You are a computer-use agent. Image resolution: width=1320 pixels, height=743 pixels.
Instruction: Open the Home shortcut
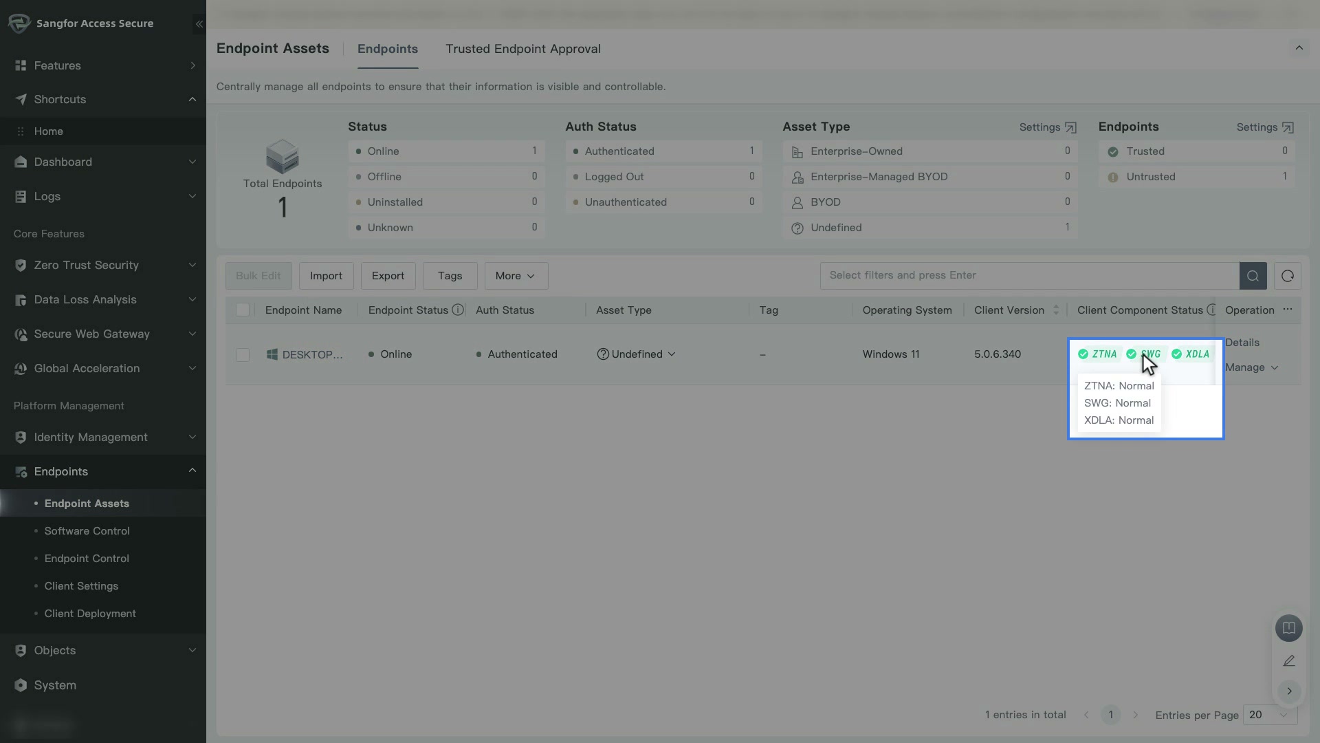[103, 131]
